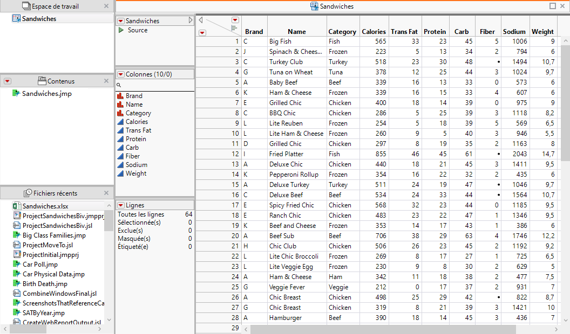Open the Colonnes (10/0) red triangle menu
Viewport: 570px width, 334px height.
click(121, 74)
